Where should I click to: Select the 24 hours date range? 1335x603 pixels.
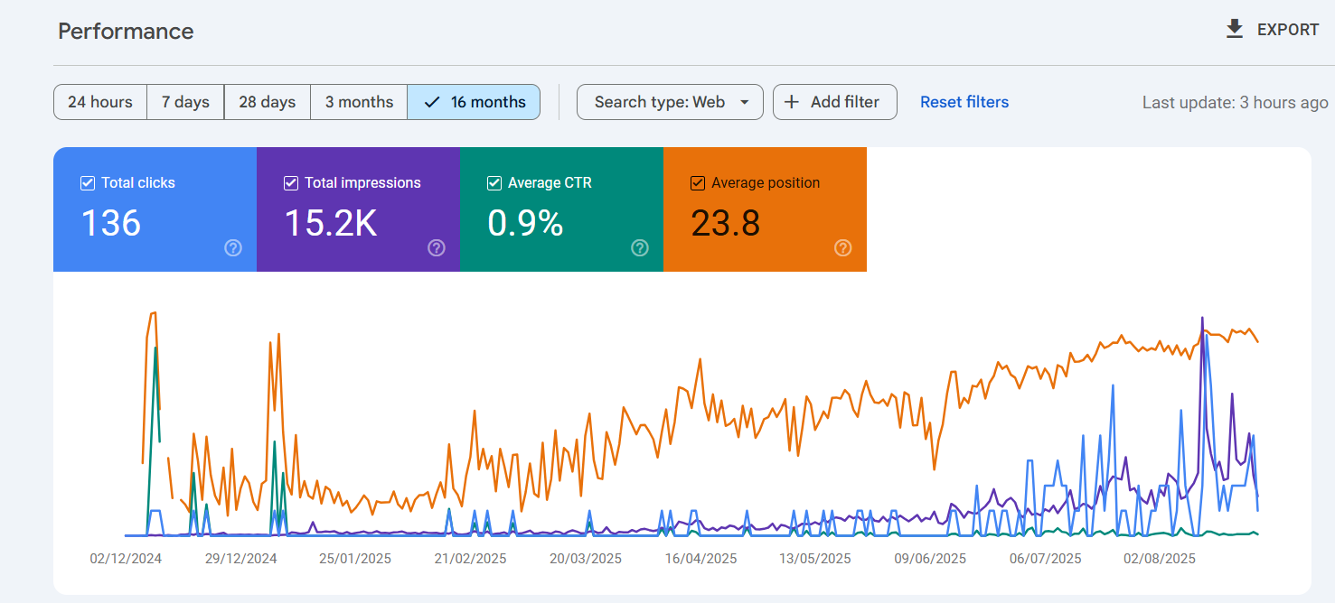coord(100,102)
